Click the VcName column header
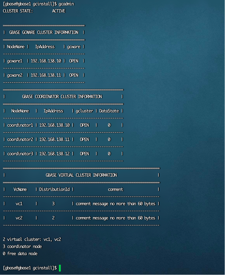 pos(20,189)
